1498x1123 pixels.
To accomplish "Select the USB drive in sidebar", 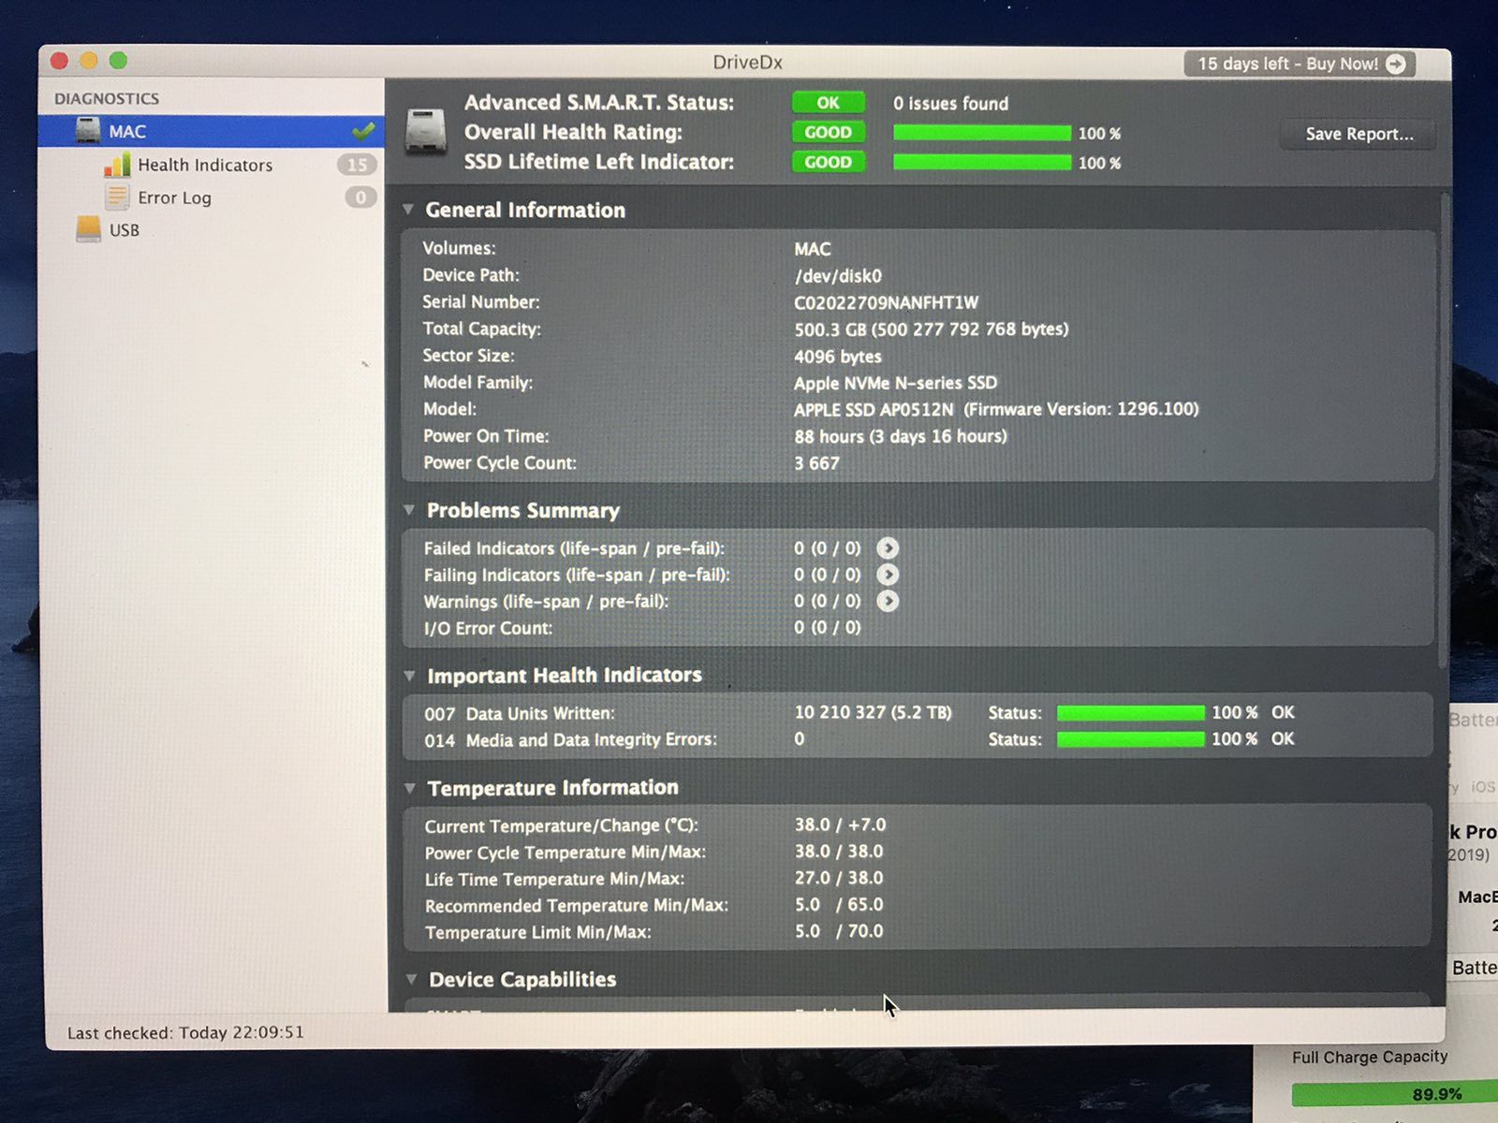I will (124, 230).
